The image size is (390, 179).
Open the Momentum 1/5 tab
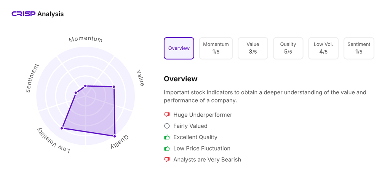click(x=216, y=48)
